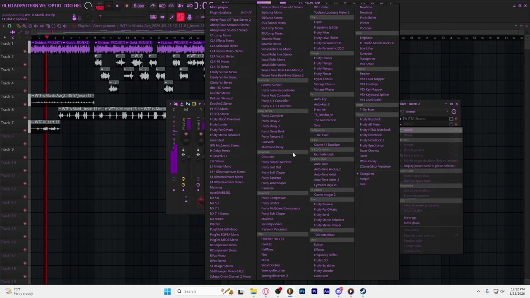Toggle the magnet snap icon in playlist toolbar
This screenshot has height=298, width=530.
[9, 26]
